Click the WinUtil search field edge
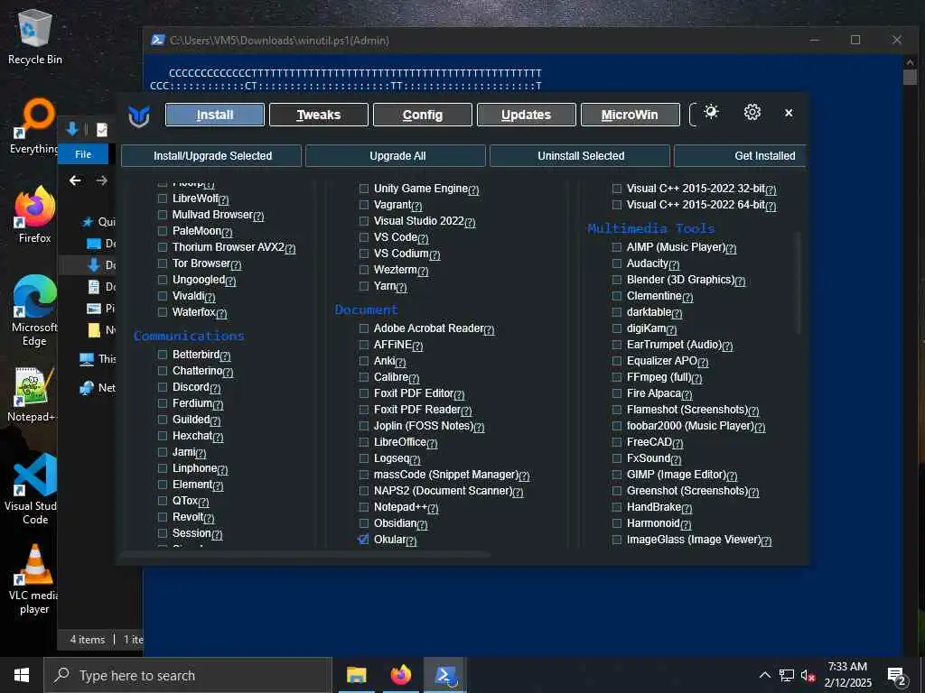 (693, 115)
